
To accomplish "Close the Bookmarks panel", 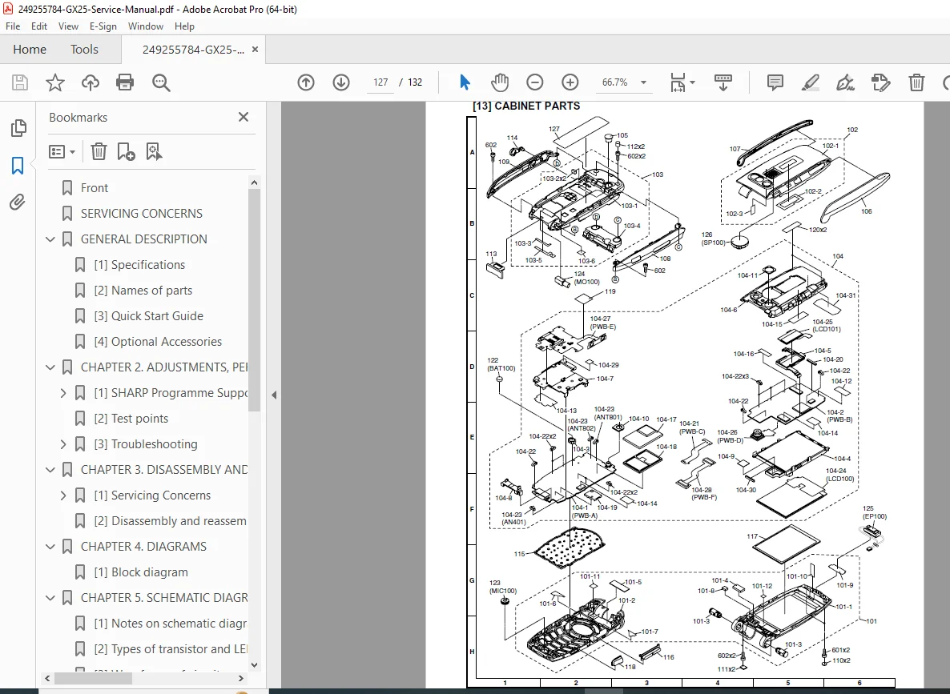I will tap(244, 117).
